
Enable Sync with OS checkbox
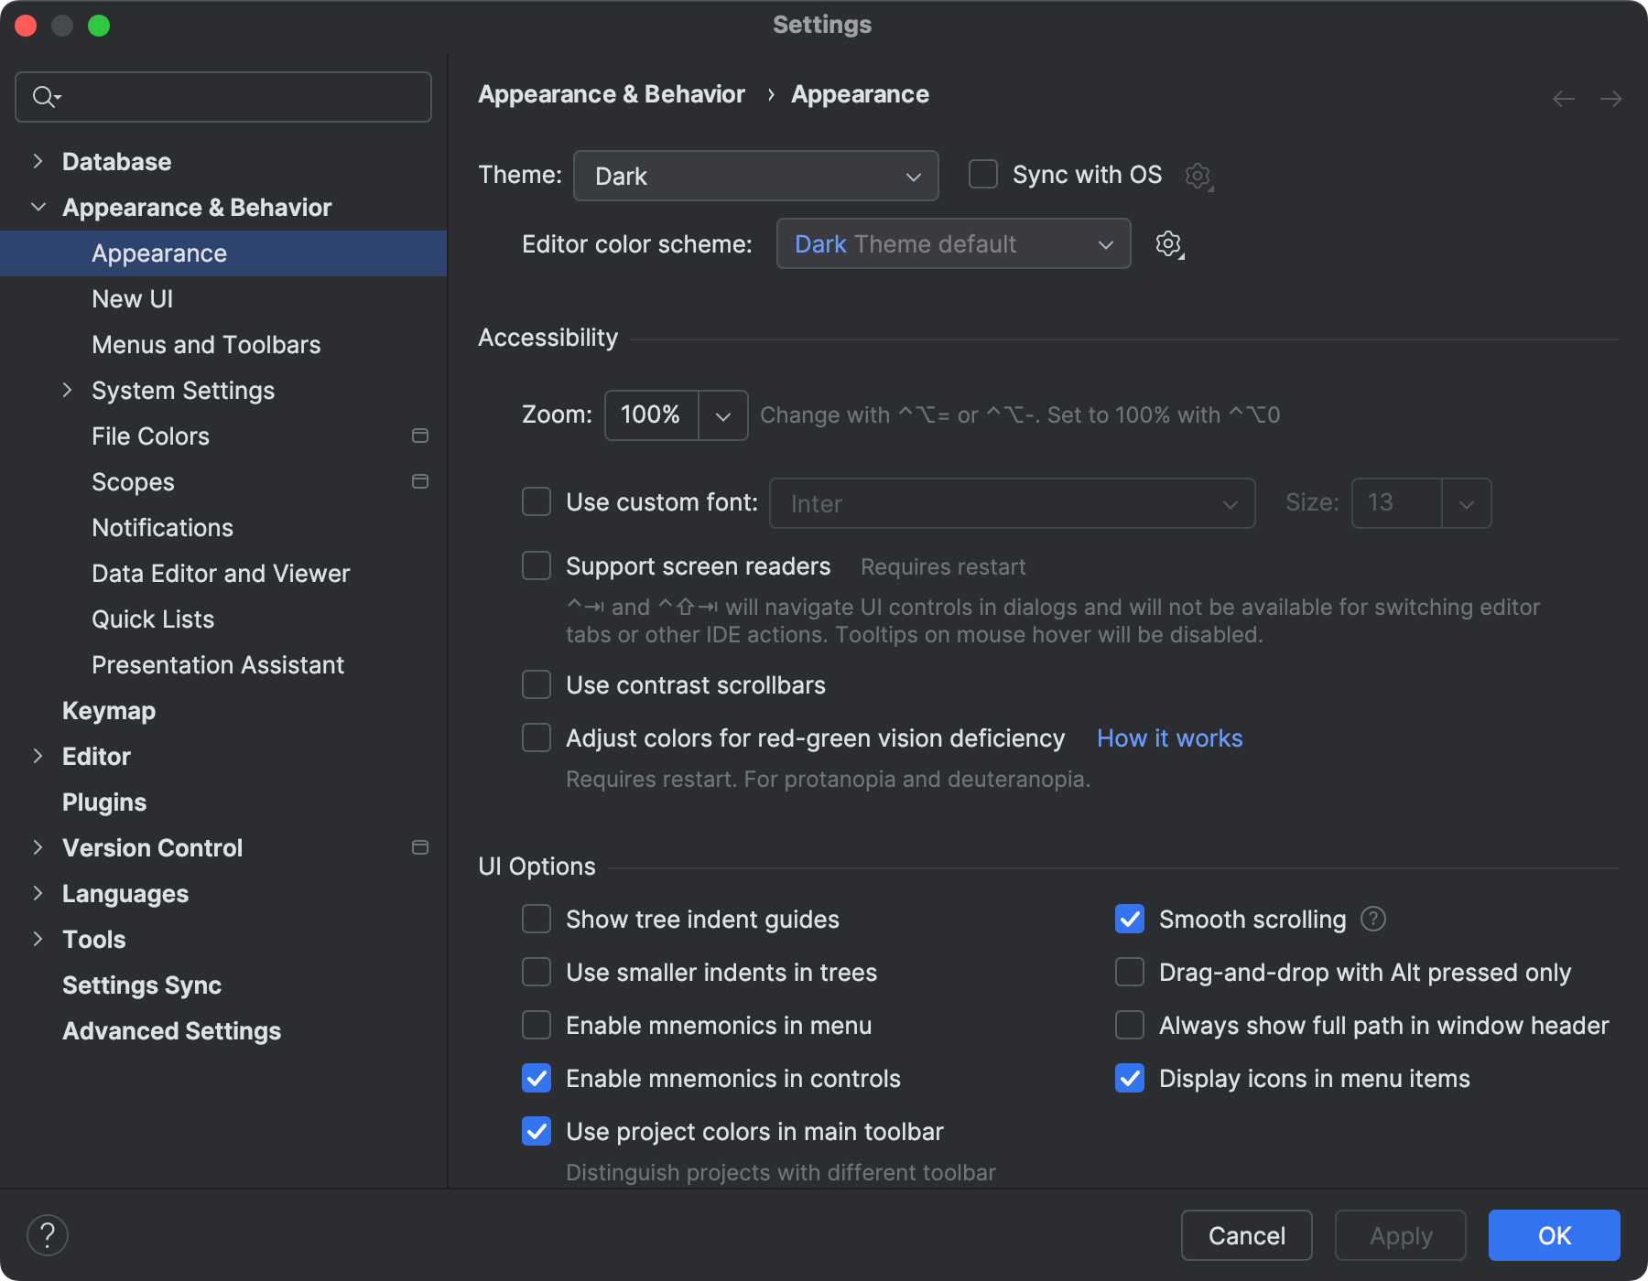(x=983, y=174)
